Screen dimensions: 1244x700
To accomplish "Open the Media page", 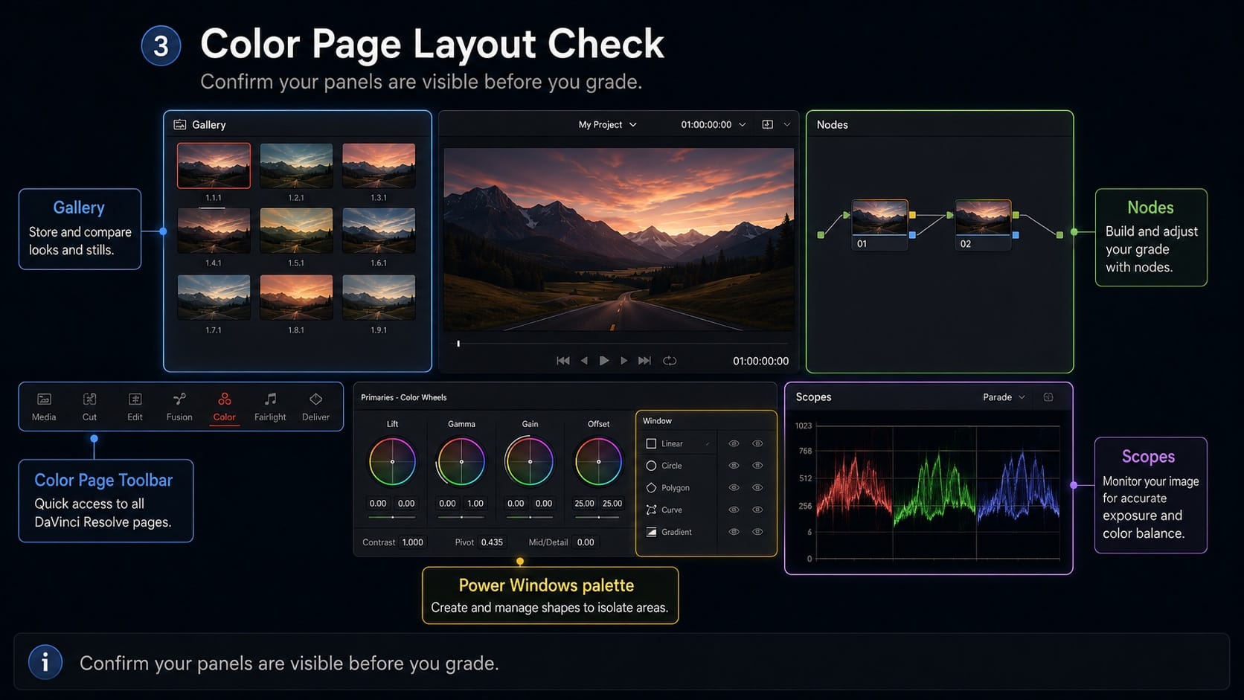I will pos(44,407).
